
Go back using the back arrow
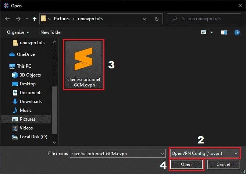pos(7,19)
